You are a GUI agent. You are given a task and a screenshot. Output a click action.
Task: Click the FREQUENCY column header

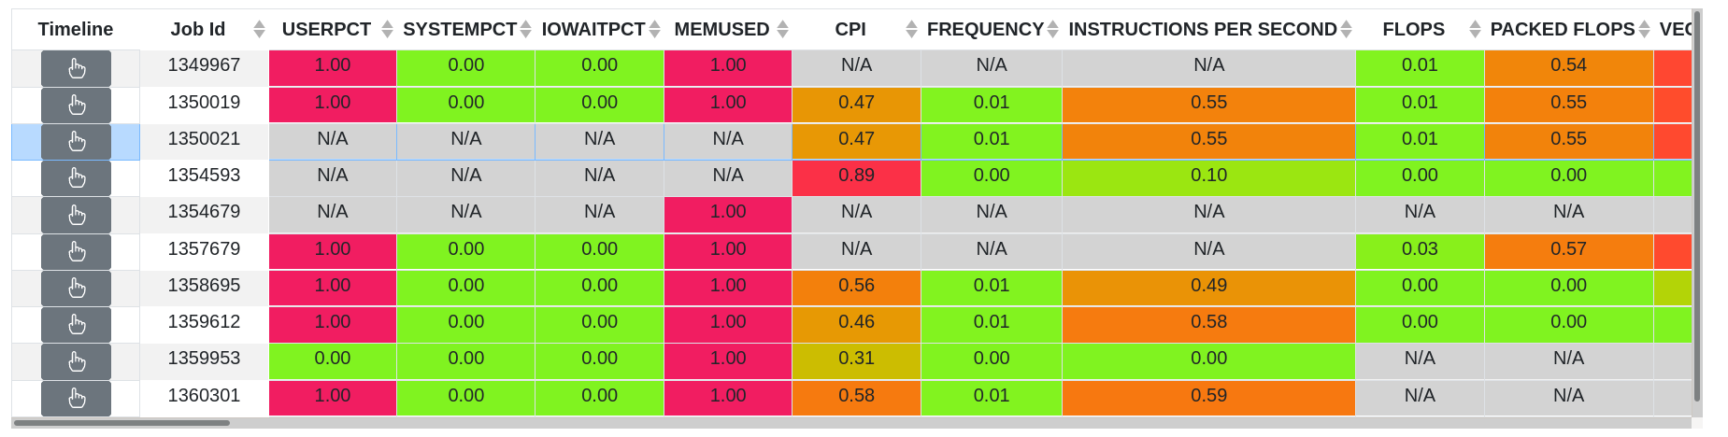click(x=985, y=30)
